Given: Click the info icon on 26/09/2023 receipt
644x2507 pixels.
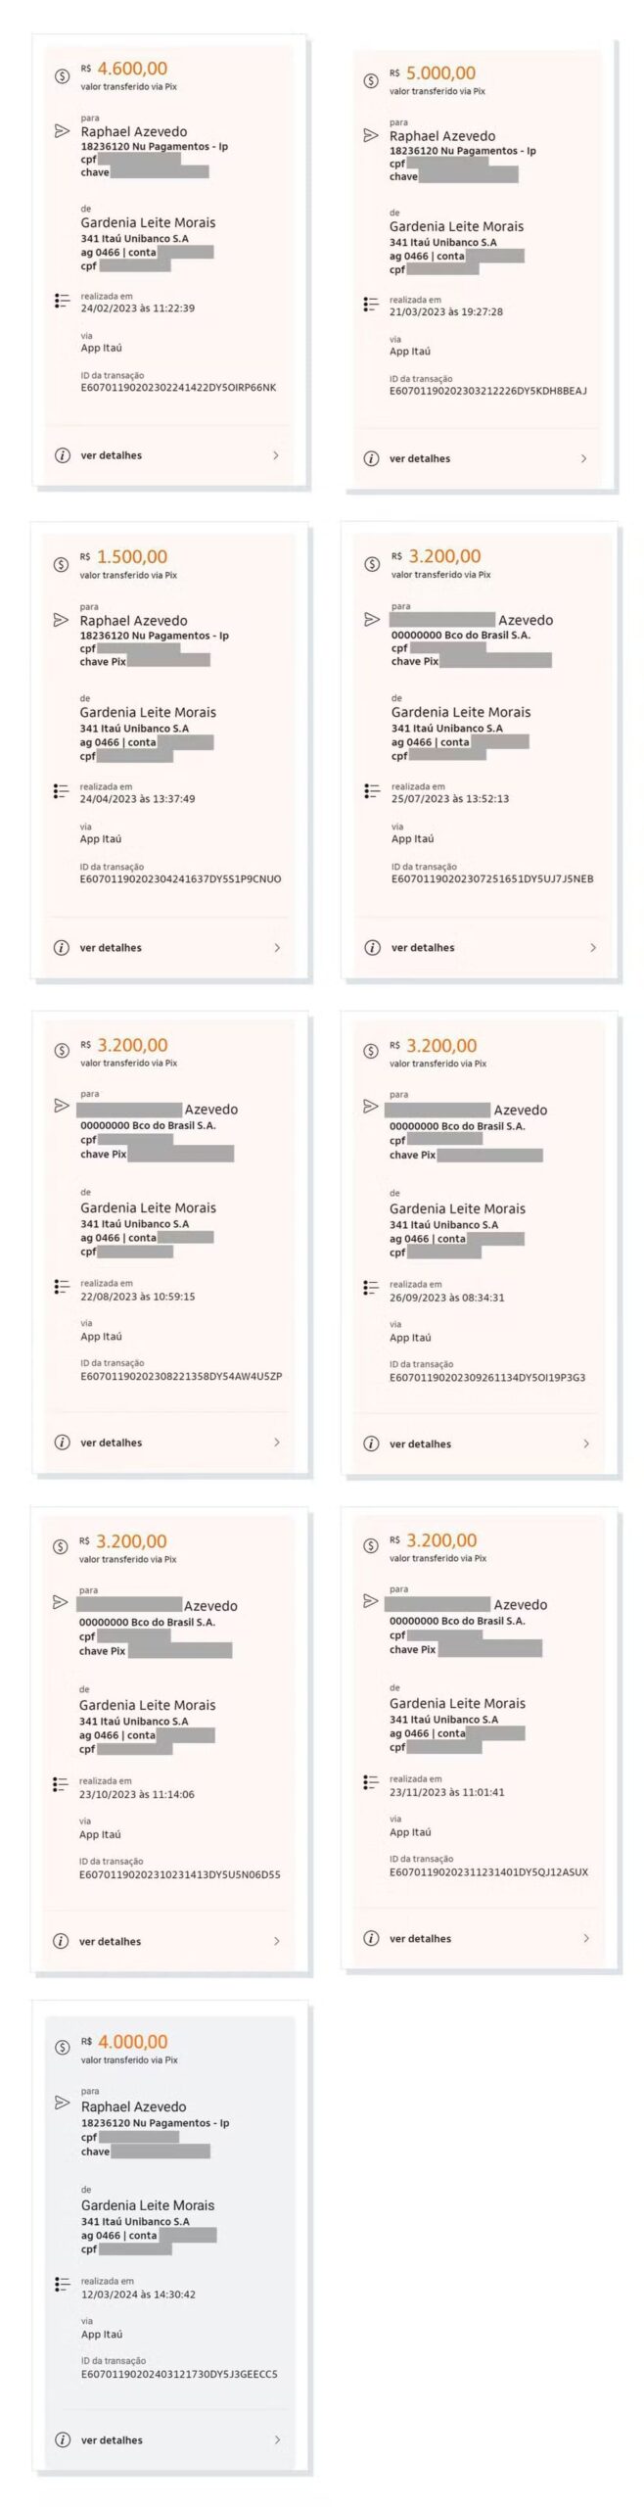Looking at the screenshot, I should [371, 1443].
